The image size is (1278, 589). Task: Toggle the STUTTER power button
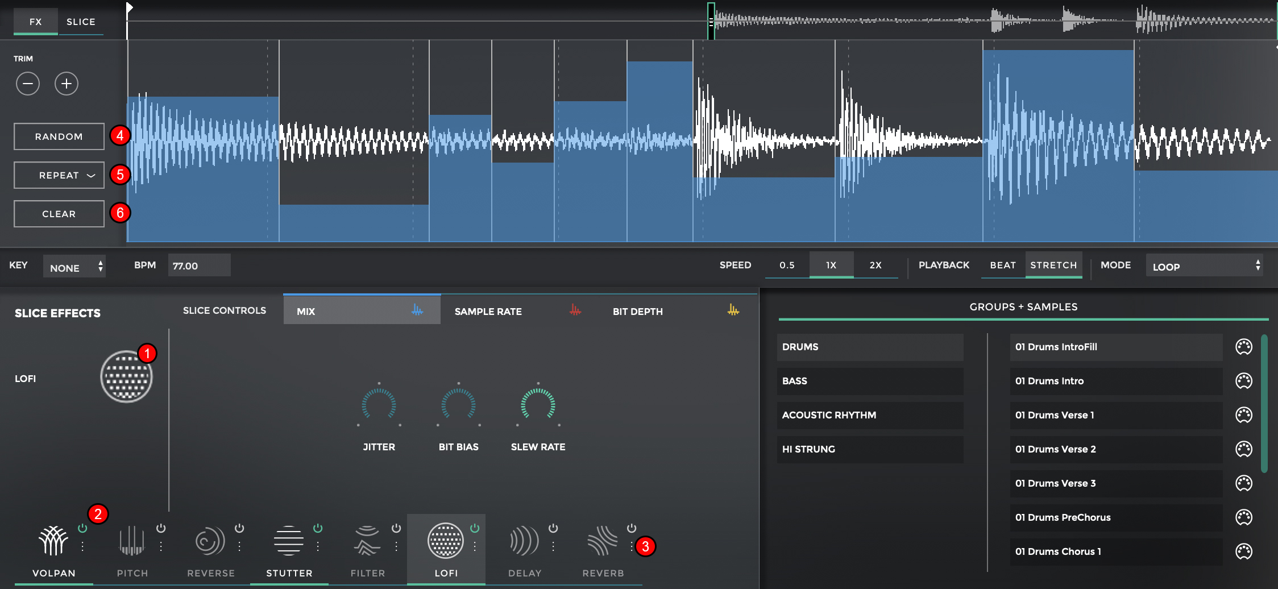click(x=318, y=528)
